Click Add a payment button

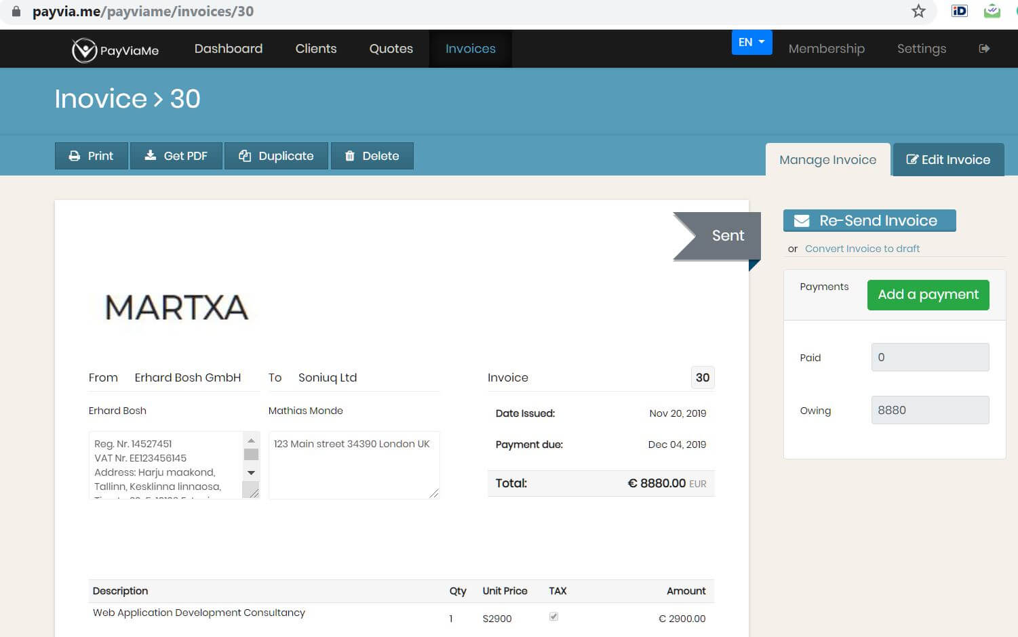pos(928,295)
